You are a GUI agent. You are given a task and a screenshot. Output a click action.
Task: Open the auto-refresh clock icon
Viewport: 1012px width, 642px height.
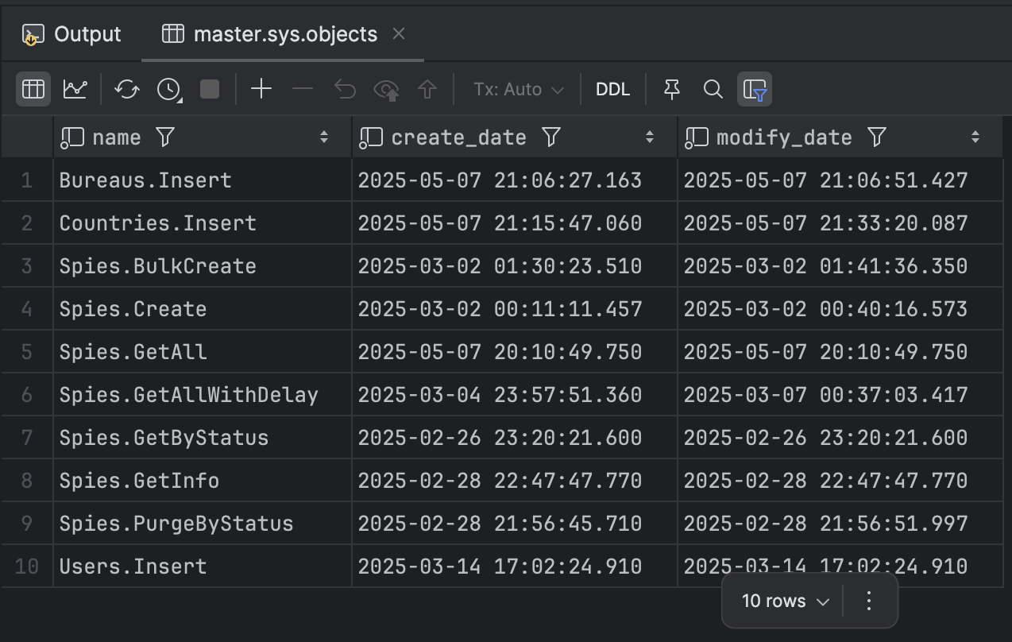click(x=168, y=89)
